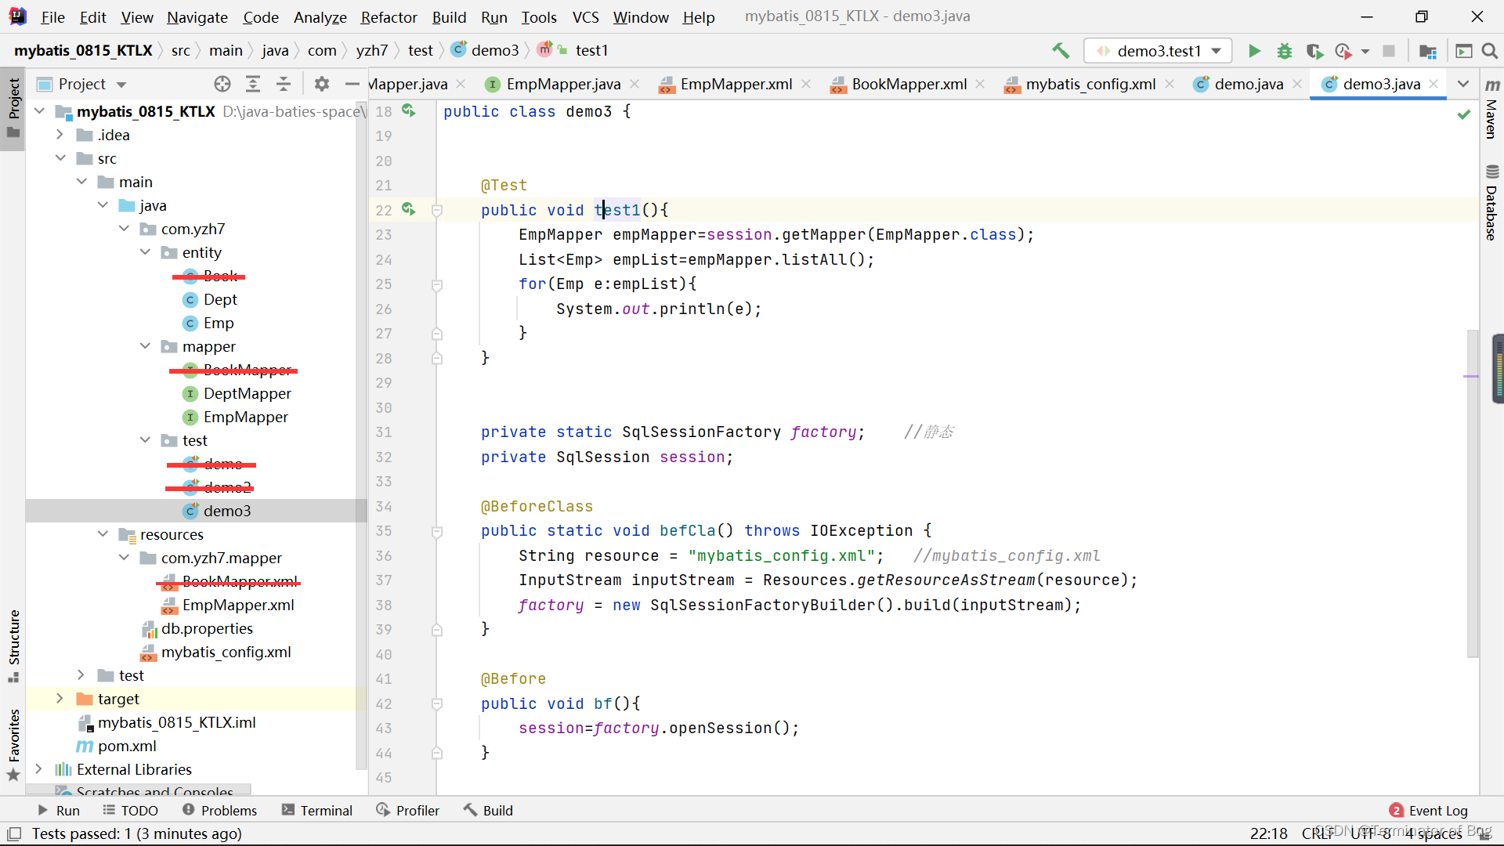
Task: Select db.properties in the project tree
Action: (207, 628)
